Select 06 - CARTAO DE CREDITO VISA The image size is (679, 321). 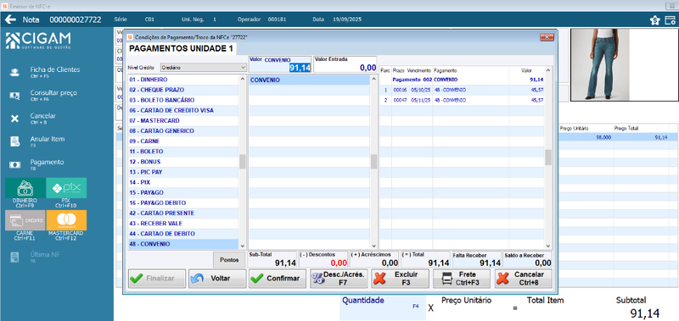183,111
